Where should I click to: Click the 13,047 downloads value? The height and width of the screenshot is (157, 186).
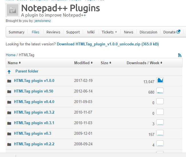(149, 82)
